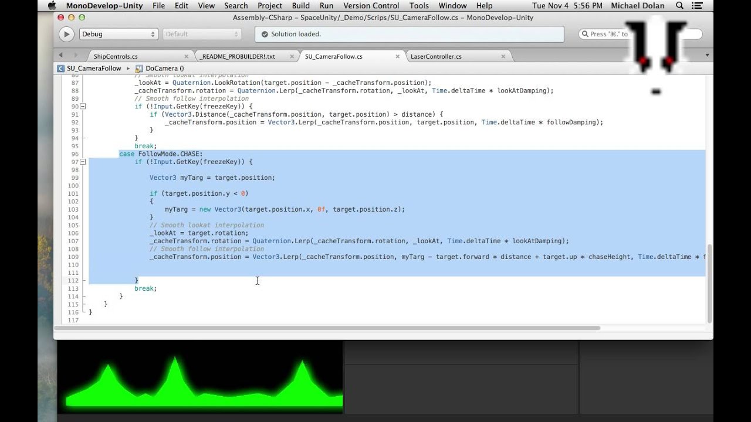Open the Apple menu
This screenshot has height=422, width=751.
[52, 5]
